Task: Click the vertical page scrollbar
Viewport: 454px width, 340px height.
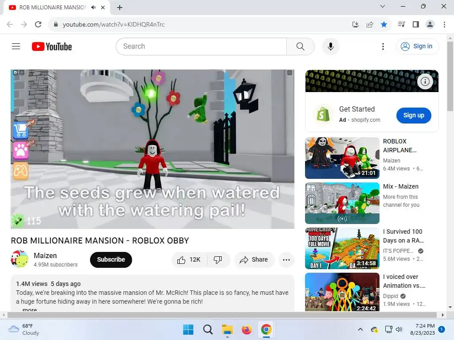Action: point(450,76)
